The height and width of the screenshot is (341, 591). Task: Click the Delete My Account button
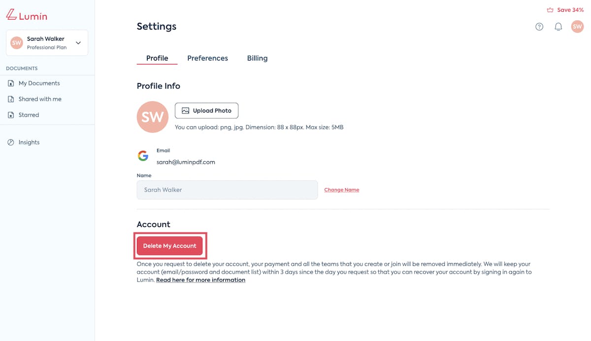click(x=170, y=246)
